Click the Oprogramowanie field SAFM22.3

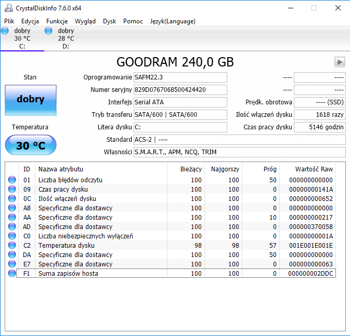[x=180, y=77]
